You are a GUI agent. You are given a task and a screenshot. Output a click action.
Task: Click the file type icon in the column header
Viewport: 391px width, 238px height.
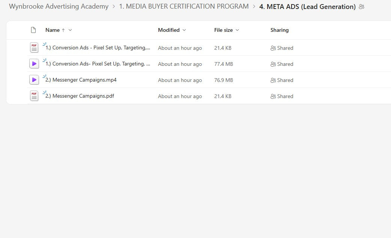pyautogui.click(x=33, y=30)
